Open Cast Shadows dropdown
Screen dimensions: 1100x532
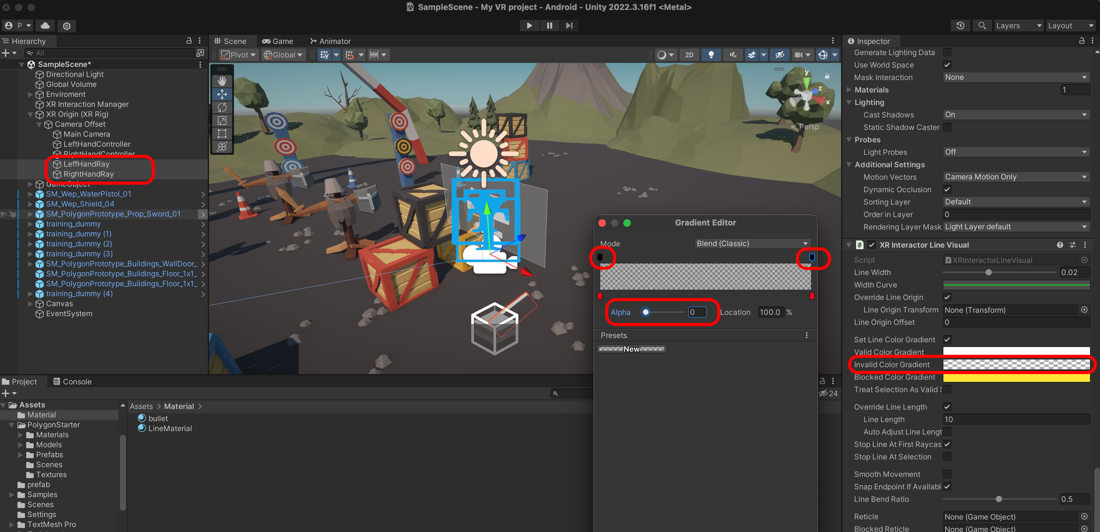click(1015, 115)
